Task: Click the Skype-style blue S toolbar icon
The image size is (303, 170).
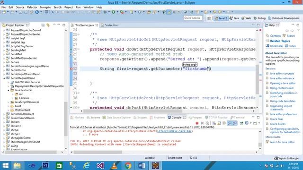Action: click(x=37, y=12)
